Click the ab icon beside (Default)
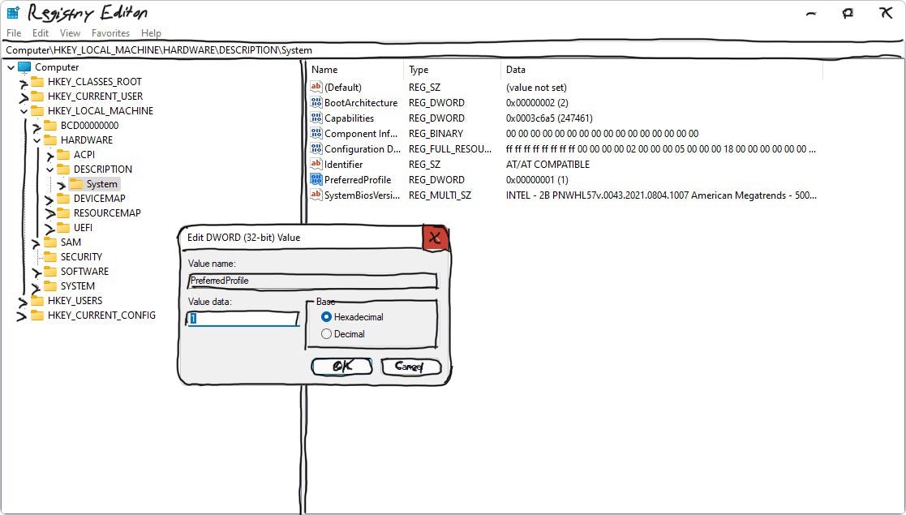Screen dimensions: 906x515 316,87
